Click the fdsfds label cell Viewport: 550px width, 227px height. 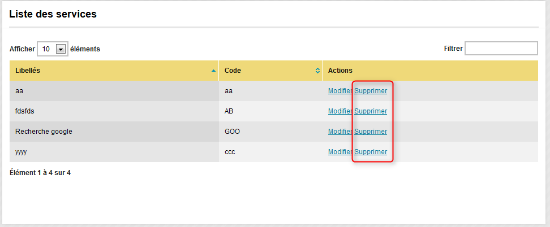tap(114, 111)
